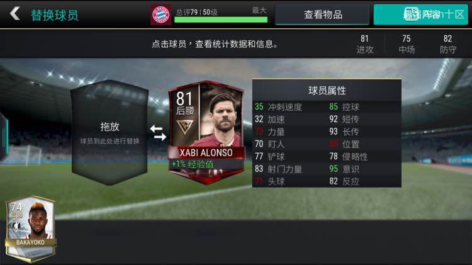The width and height of the screenshot is (472, 265).
Task: Tap the 球员属性 panel header
Action: [x=327, y=91]
